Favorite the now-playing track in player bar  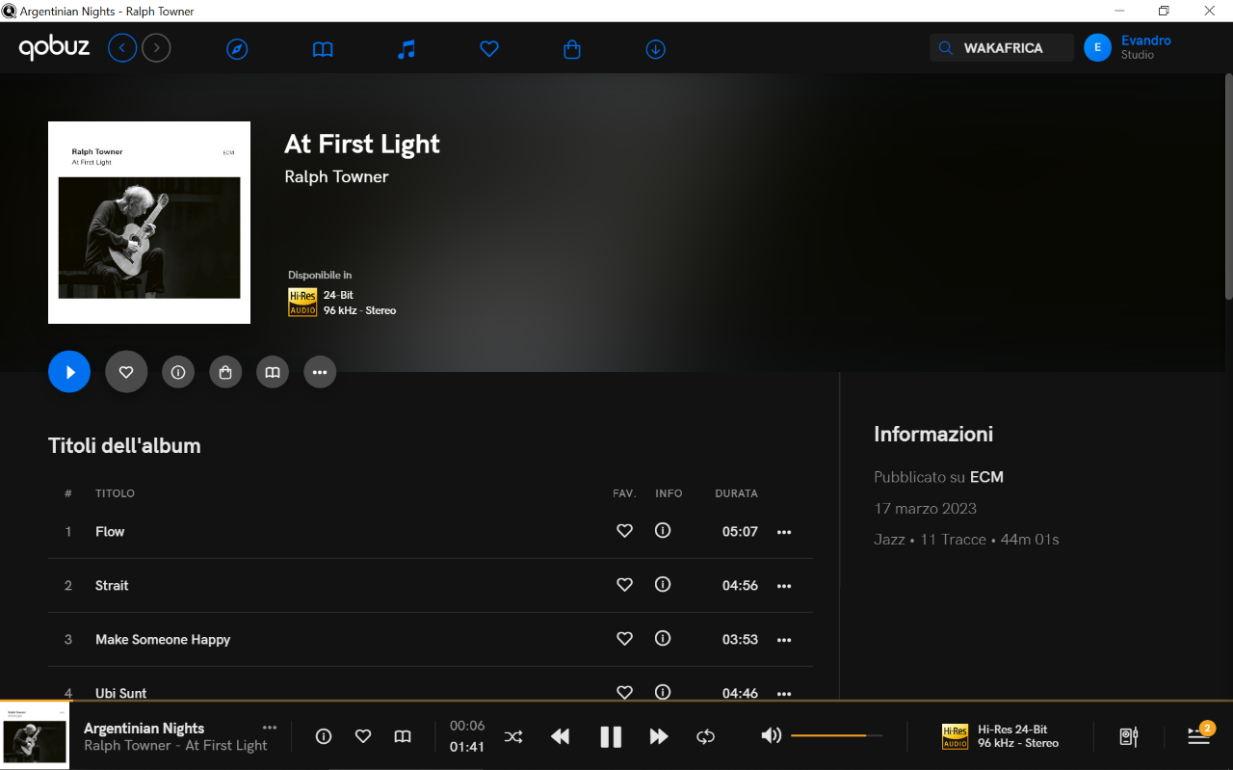coord(363,736)
